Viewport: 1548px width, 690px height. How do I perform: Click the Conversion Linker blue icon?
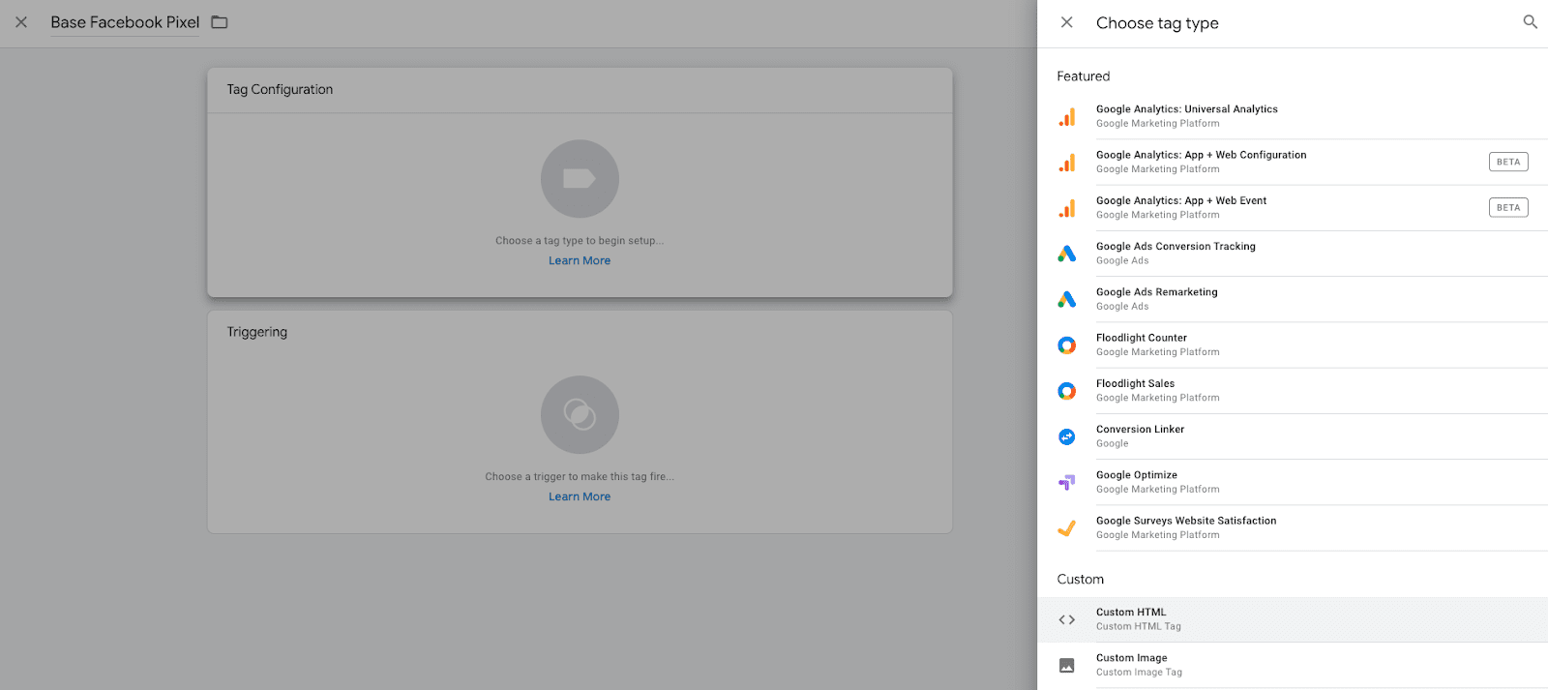(1067, 436)
